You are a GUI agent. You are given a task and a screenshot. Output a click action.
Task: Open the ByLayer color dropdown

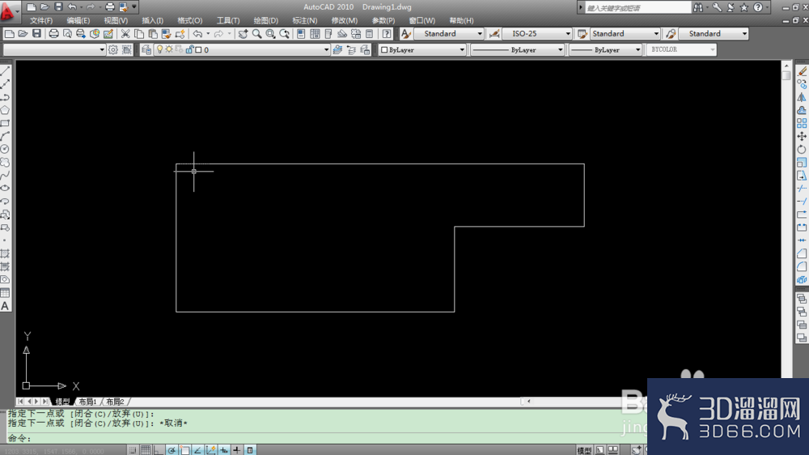click(x=422, y=49)
